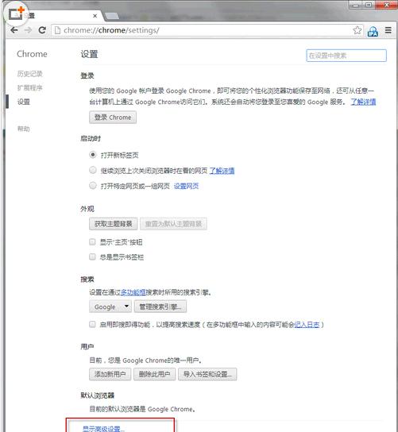Screen dimensions: 398x432
Task: Click the Chrome heading in the sidebar
Action: [x=32, y=54]
